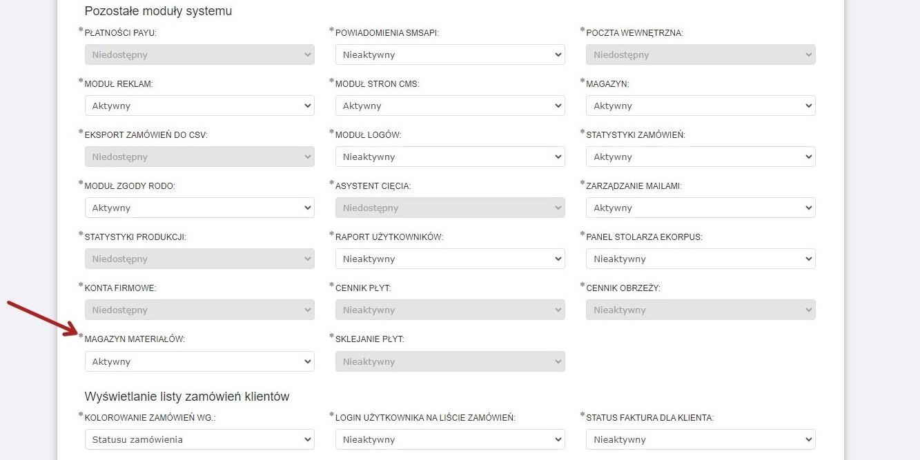The width and height of the screenshot is (920, 460).
Task: Open the Powiadomienia SMSAPI dropdown
Action: (449, 54)
